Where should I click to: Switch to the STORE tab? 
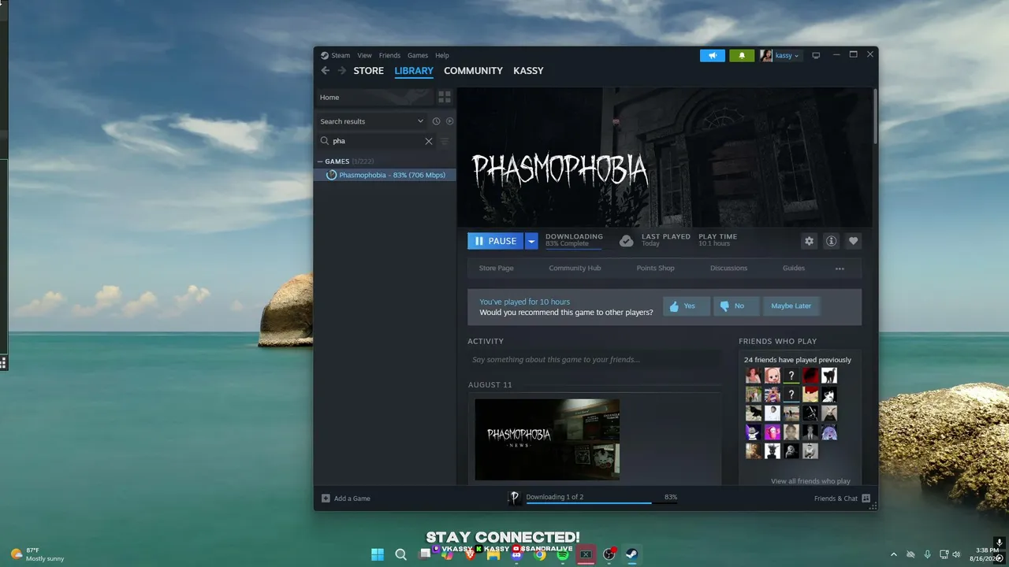tap(368, 71)
